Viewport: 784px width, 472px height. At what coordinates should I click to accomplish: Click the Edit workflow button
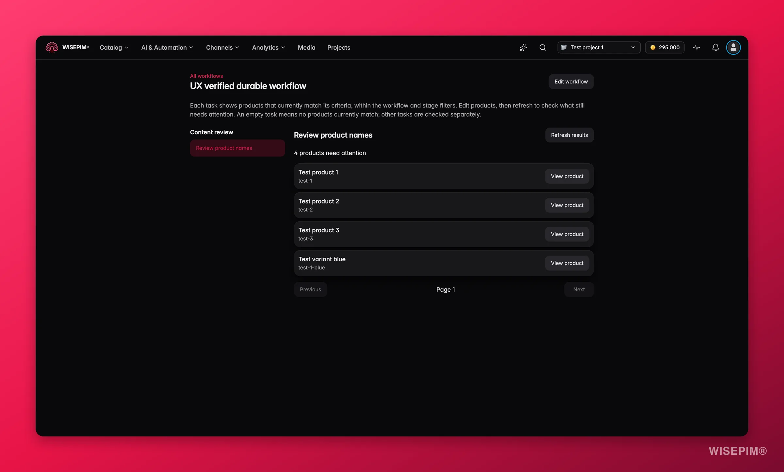(571, 82)
